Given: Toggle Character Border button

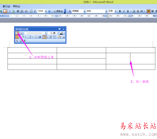Looking at the screenshot, I should [134, 11].
